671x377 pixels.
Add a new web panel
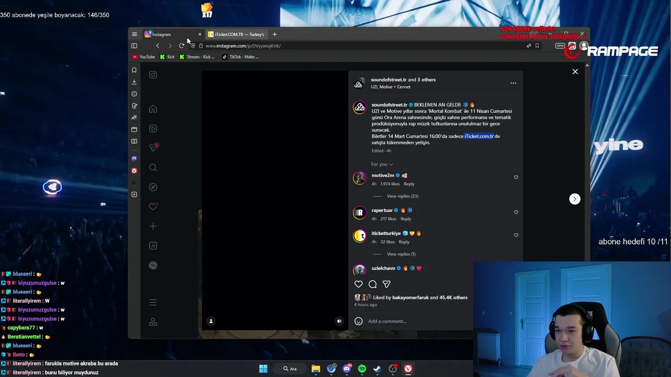point(134,194)
